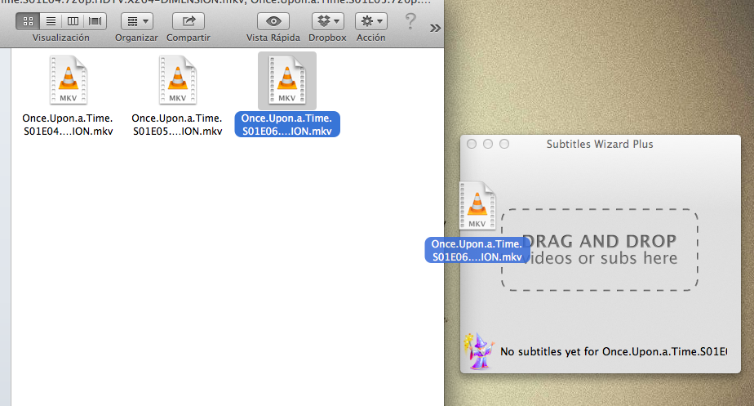Expand the Dropbox toolbar dropdown
The image size is (754, 406).
tap(327, 21)
